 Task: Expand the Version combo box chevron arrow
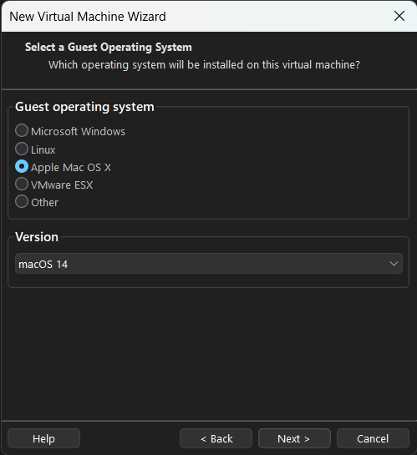(x=394, y=264)
